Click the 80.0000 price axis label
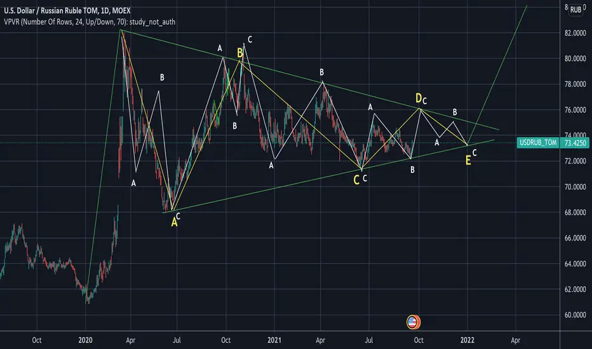 575,58
